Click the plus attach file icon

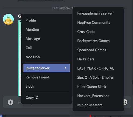pyautogui.click(x=10, y=102)
